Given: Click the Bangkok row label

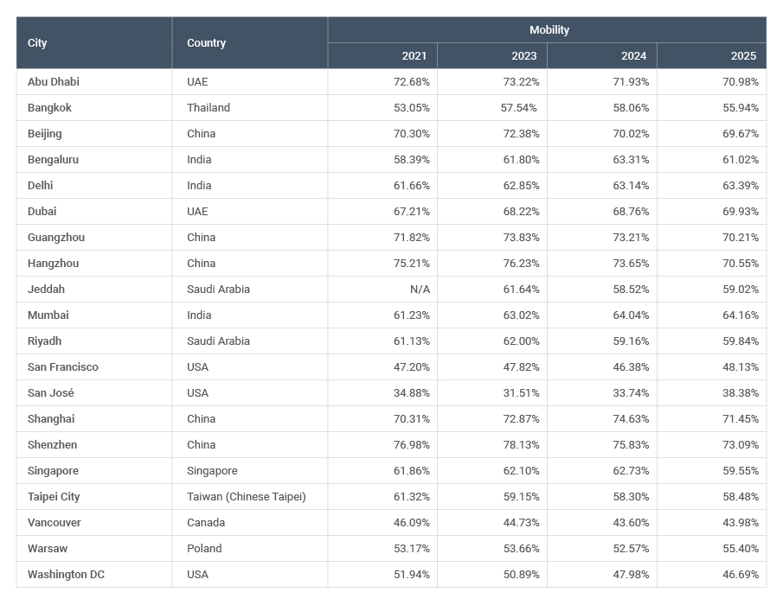Looking at the screenshot, I should tap(49, 108).
